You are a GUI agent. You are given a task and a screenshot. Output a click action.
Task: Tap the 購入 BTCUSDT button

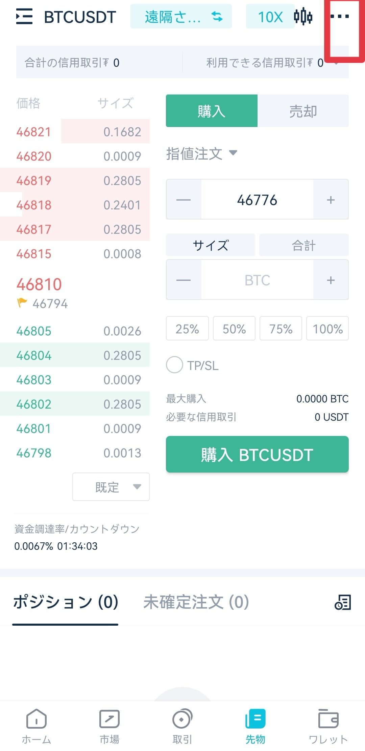coord(257,454)
